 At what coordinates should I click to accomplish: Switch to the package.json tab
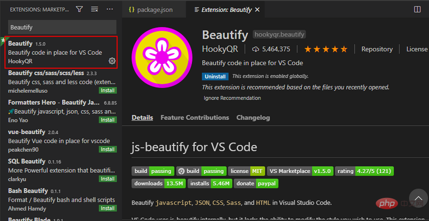(x=155, y=9)
